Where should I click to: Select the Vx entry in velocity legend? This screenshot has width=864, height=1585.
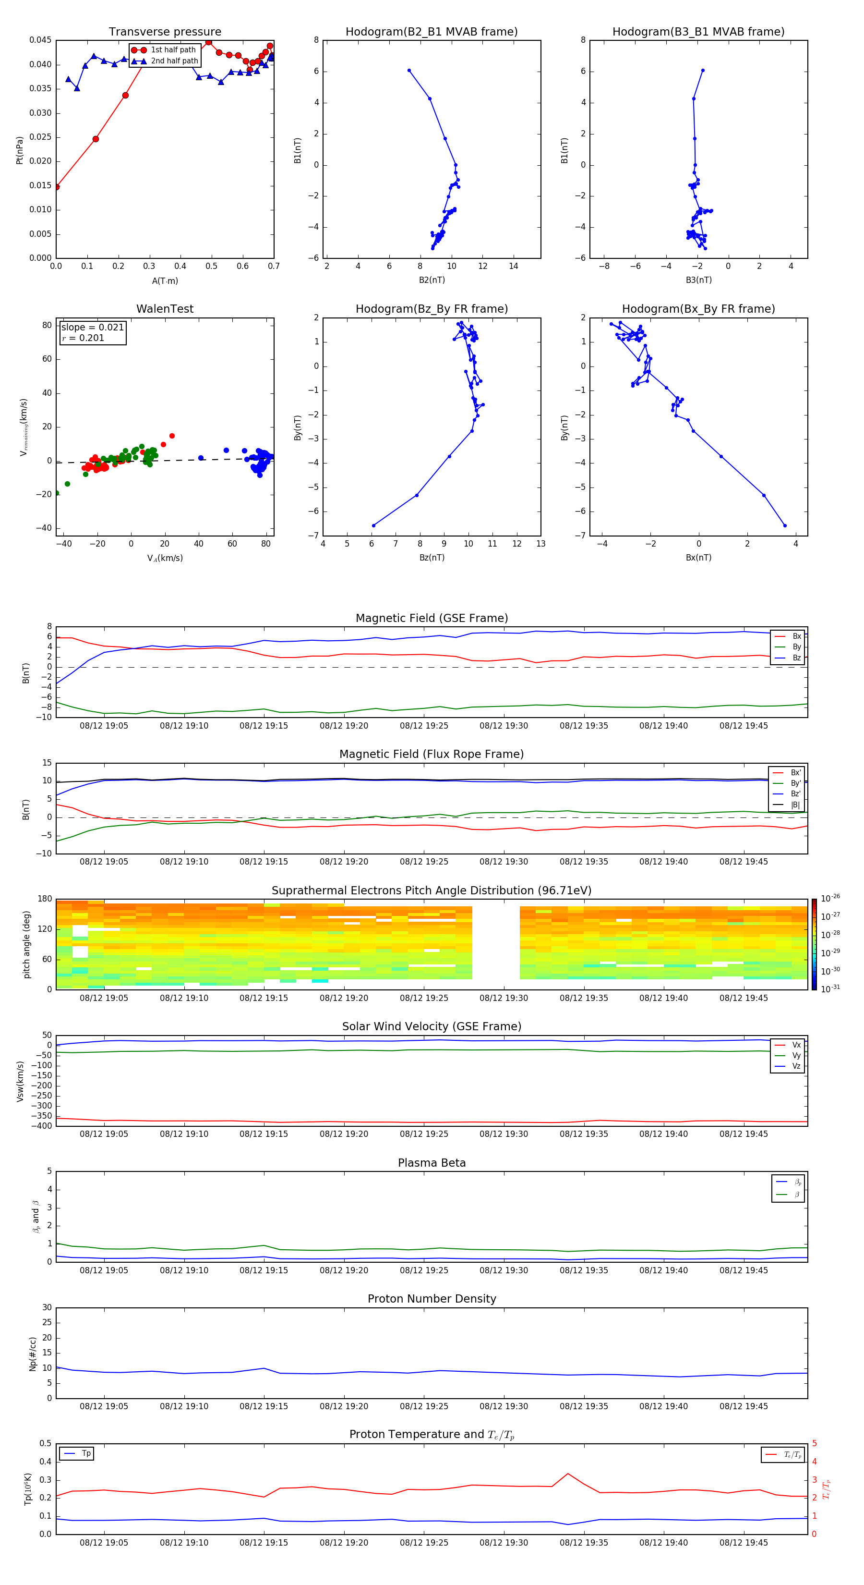click(x=788, y=1045)
